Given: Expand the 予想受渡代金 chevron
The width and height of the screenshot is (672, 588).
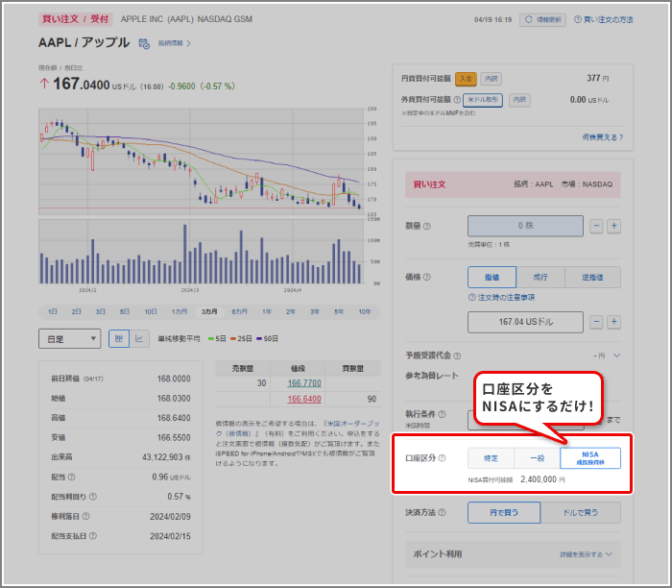Looking at the screenshot, I should tap(616, 355).
